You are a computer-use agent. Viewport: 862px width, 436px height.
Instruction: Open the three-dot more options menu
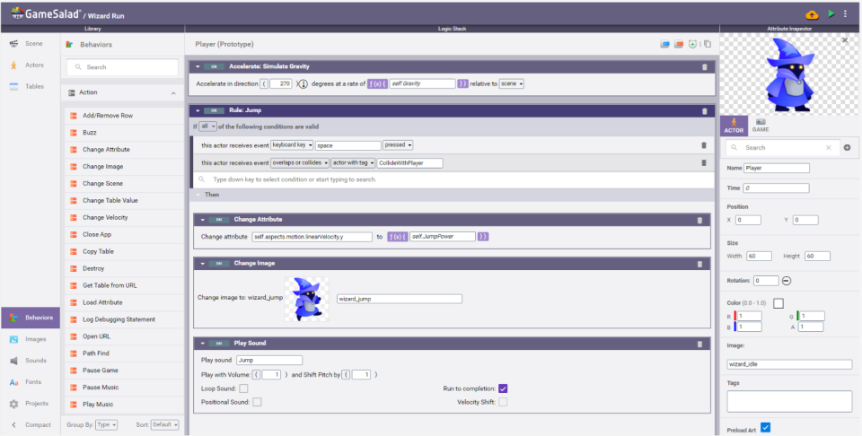[845, 14]
